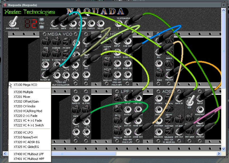Choose XT300 VC LFO module
Viewport: 229px width, 163px height.
tap(23, 133)
